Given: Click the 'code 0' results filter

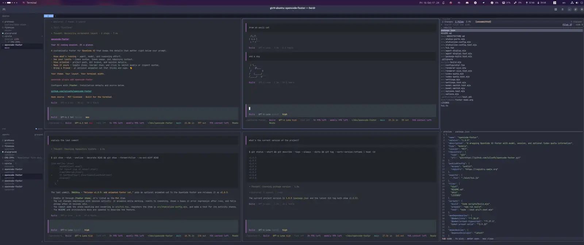Looking at the screenshot, I should pyautogui.click(x=579, y=25).
